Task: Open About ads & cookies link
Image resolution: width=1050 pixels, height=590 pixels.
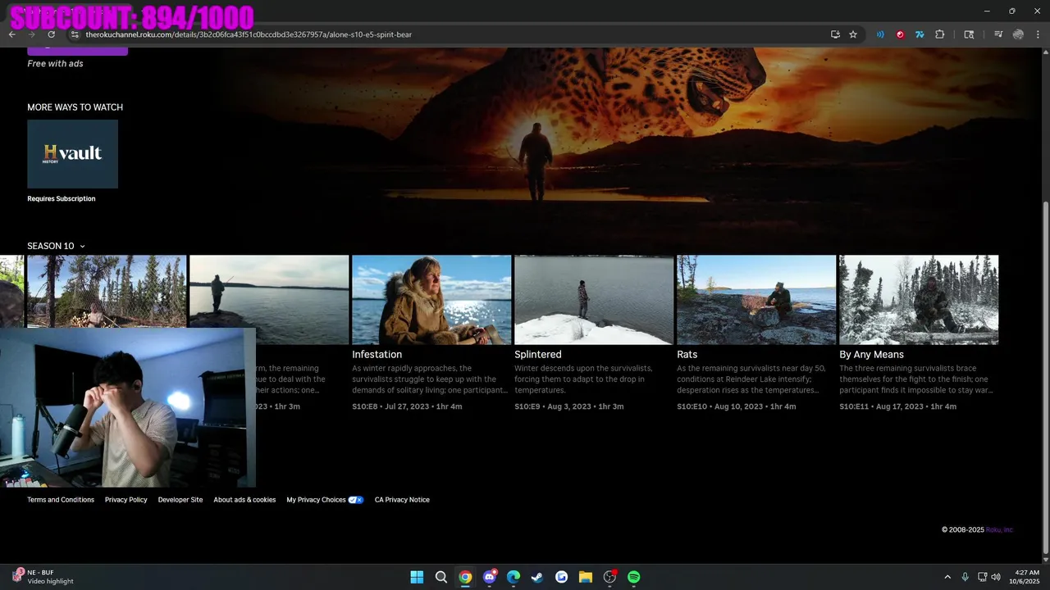Action: [244, 500]
